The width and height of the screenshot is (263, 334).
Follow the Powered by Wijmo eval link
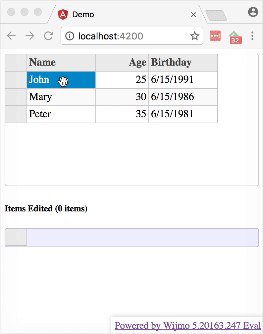coord(186,326)
